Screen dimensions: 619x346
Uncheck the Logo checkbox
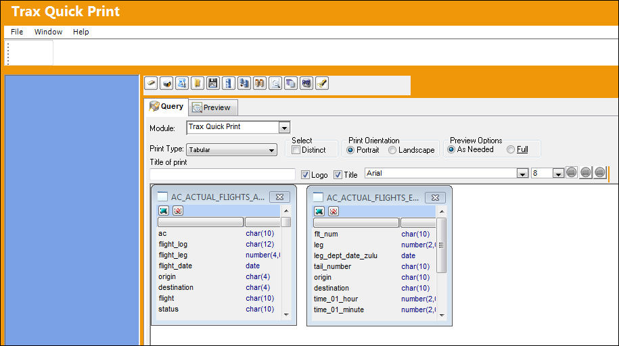[x=305, y=175]
